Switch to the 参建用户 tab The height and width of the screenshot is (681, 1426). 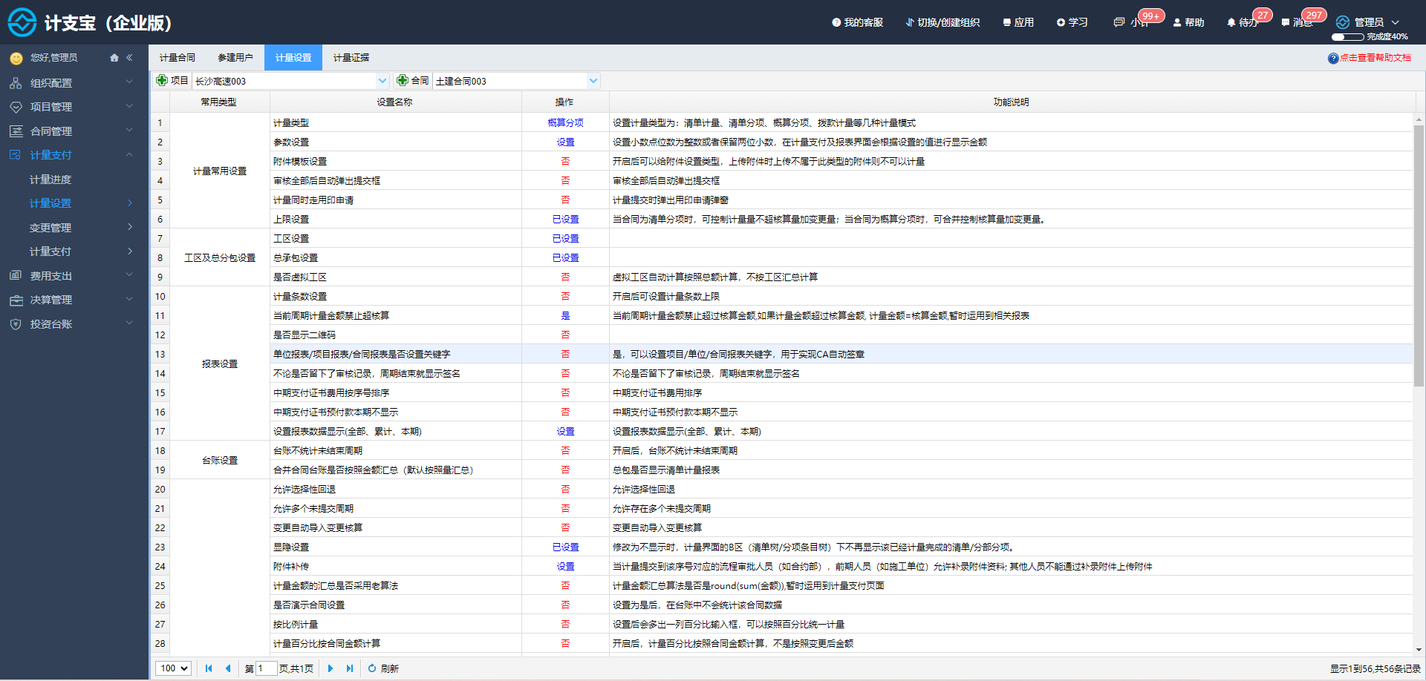tap(235, 58)
